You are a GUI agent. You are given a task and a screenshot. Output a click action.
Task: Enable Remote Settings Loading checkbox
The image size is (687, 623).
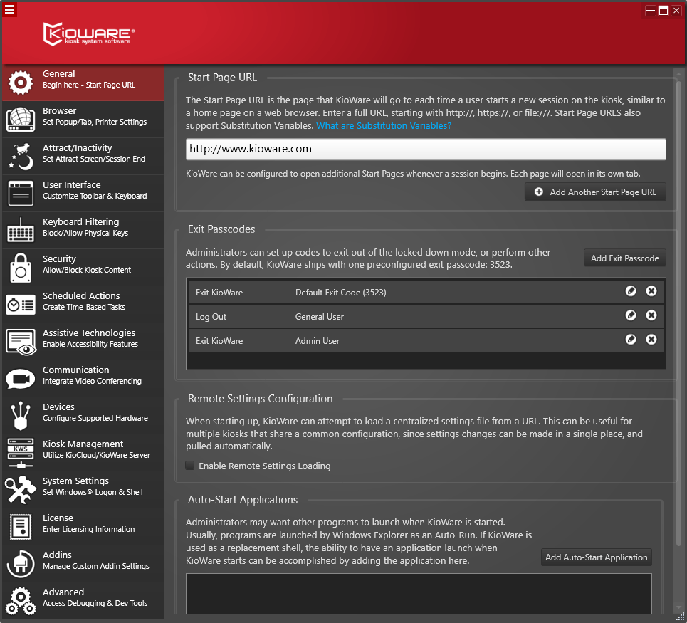tap(190, 465)
